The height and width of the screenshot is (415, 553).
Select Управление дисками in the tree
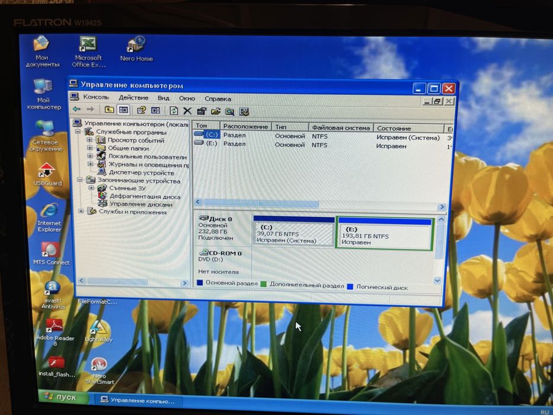pos(141,205)
